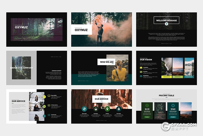Click the star icon above $360
Viewport: 203px width, 136px height.
[173, 105]
